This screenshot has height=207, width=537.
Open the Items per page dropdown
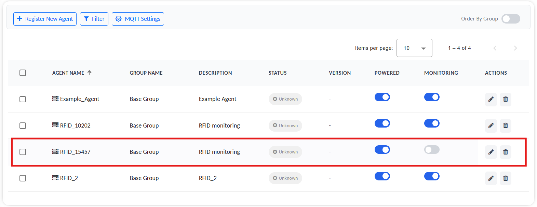click(414, 48)
